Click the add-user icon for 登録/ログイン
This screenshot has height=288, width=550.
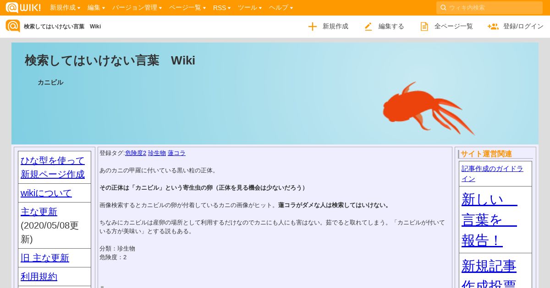[493, 27]
